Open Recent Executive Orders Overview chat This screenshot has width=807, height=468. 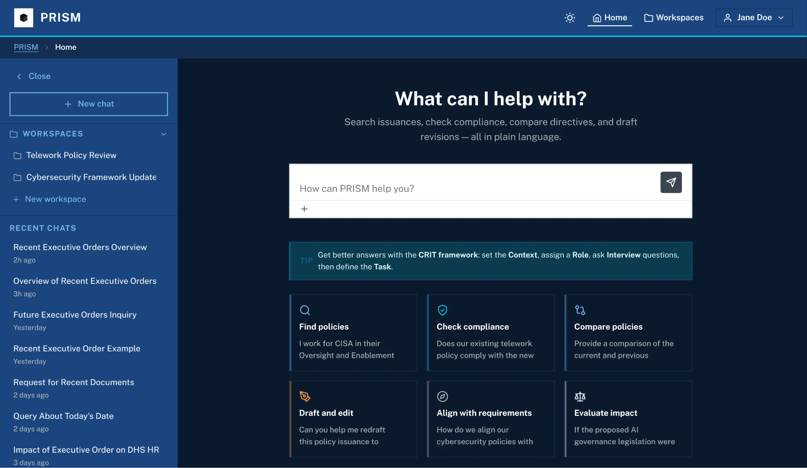tap(89, 253)
